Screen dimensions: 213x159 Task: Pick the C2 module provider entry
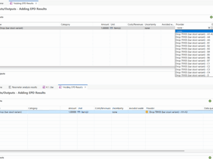pos(194,67)
